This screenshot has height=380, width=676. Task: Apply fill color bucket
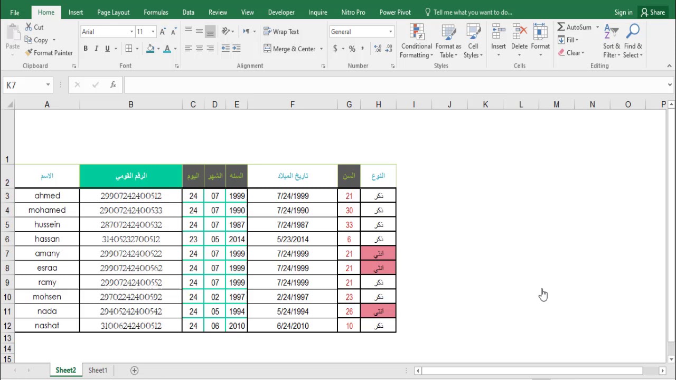(x=151, y=49)
